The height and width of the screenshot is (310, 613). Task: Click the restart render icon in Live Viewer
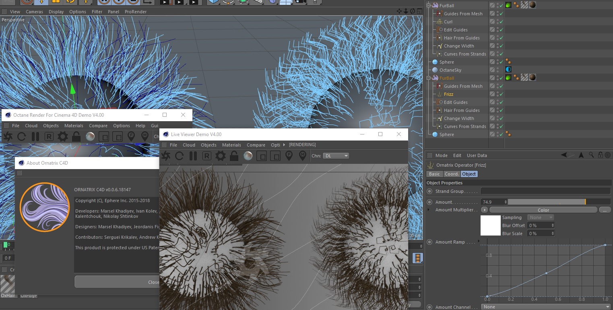(x=180, y=156)
